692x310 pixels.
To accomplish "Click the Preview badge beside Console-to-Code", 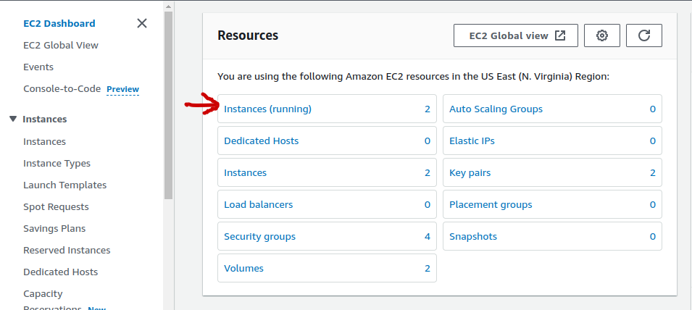I will (122, 89).
